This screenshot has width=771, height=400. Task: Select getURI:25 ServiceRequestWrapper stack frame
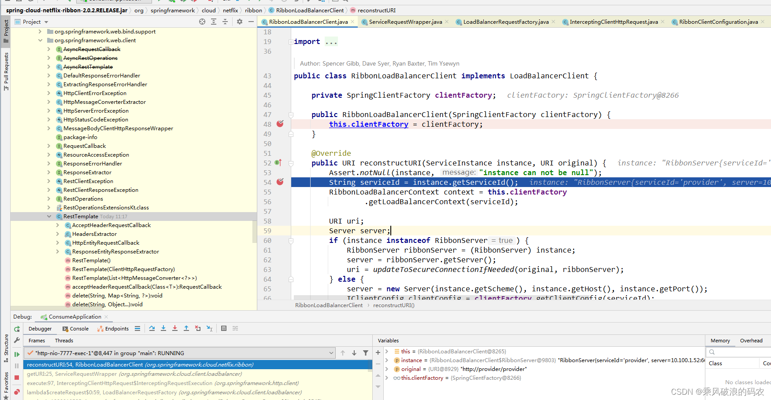tap(198, 374)
